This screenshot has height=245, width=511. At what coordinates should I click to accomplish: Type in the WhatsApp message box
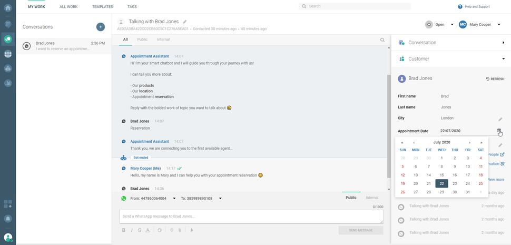pyautogui.click(x=251, y=216)
